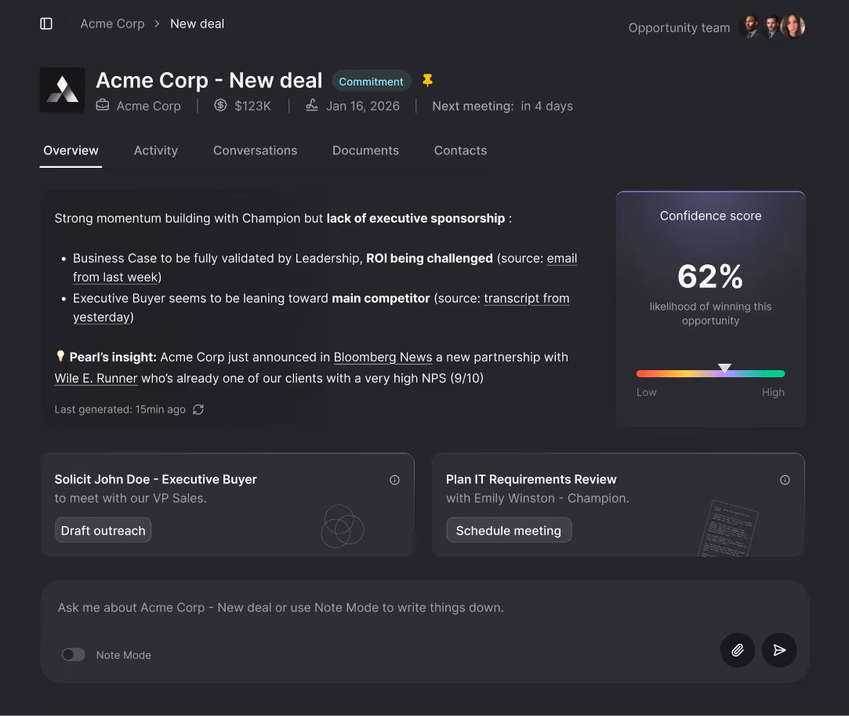Click the New deal breadcrumb item

pyautogui.click(x=197, y=24)
